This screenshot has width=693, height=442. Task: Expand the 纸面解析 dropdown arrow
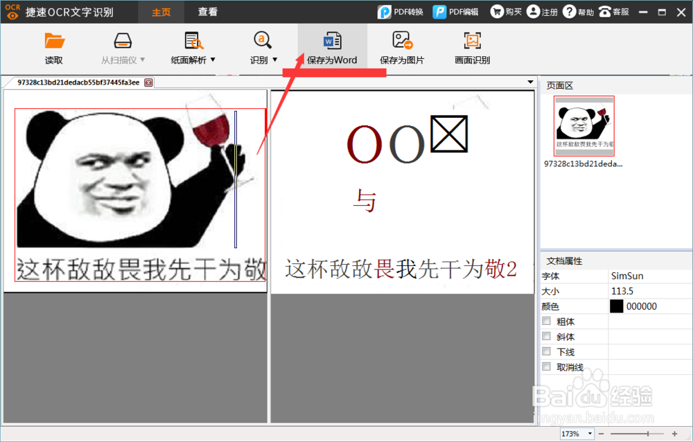213,59
